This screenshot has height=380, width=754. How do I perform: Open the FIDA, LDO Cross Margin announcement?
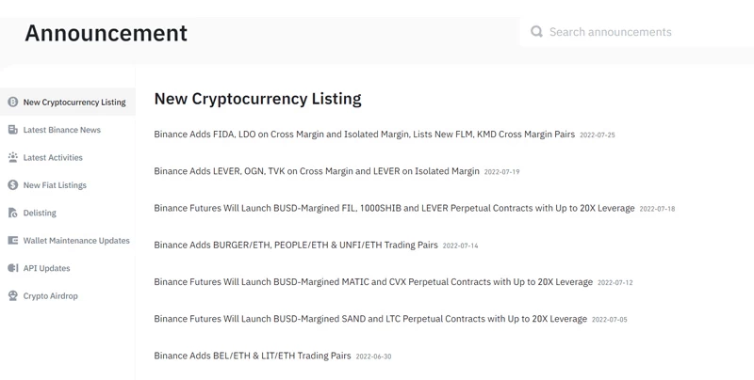pos(364,135)
